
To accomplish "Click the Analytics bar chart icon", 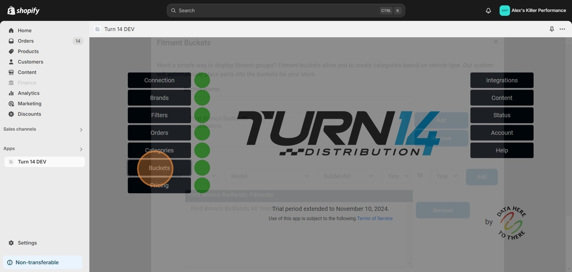I will pos(11,93).
